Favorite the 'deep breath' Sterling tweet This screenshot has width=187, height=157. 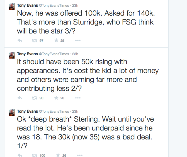58,155
